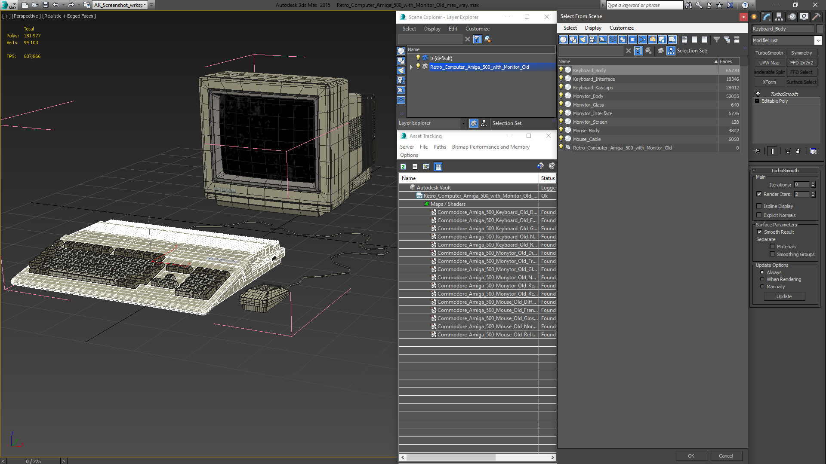Click Cancel in Select From Scene
The height and width of the screenshot is (464, 826).
click(726, 456)
